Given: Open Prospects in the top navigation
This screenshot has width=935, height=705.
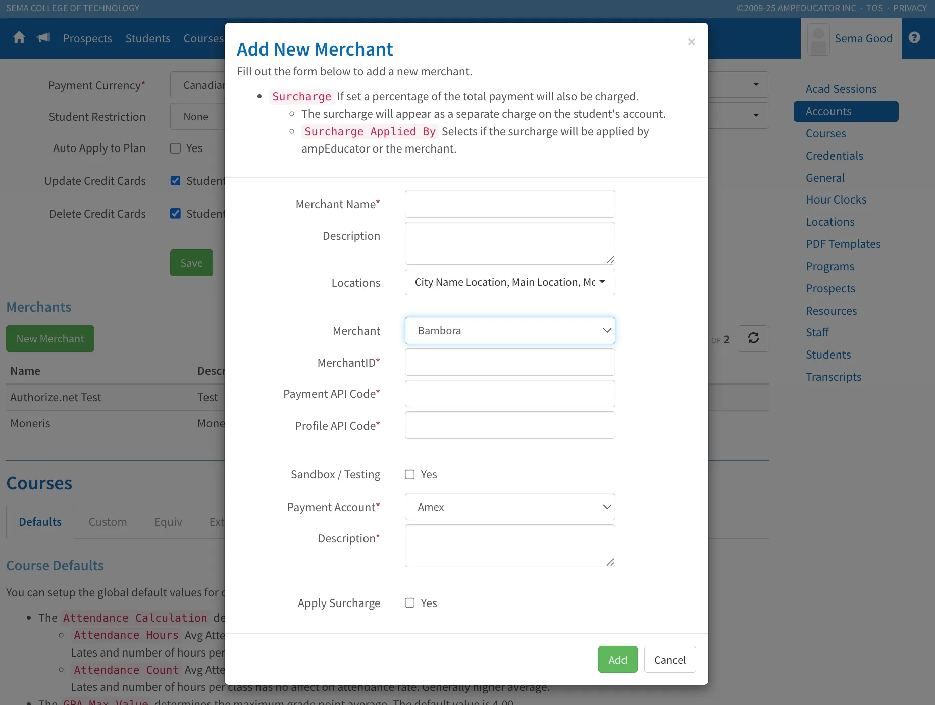Looking at the screenshot, I should tap(87, 38).
